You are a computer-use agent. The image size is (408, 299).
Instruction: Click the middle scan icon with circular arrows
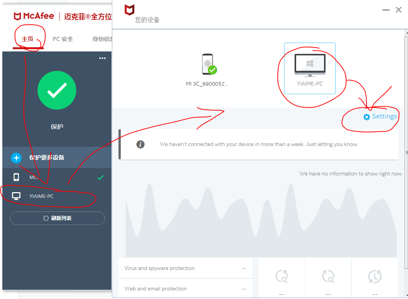point(328,276)
